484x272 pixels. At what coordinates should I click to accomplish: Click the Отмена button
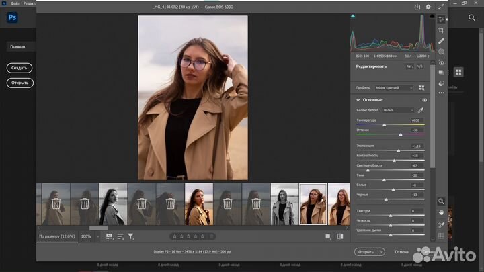pos(401,252)
